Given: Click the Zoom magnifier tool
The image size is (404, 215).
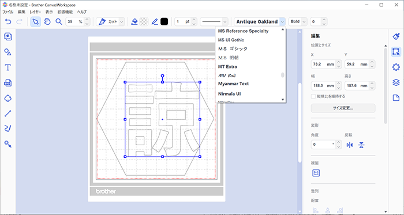Looking at the screenshot, I should click(59, 22).
